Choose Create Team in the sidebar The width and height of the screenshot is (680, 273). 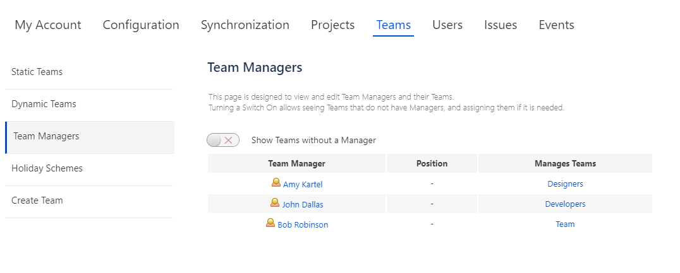pyautogui.click(x=37, y=200)
